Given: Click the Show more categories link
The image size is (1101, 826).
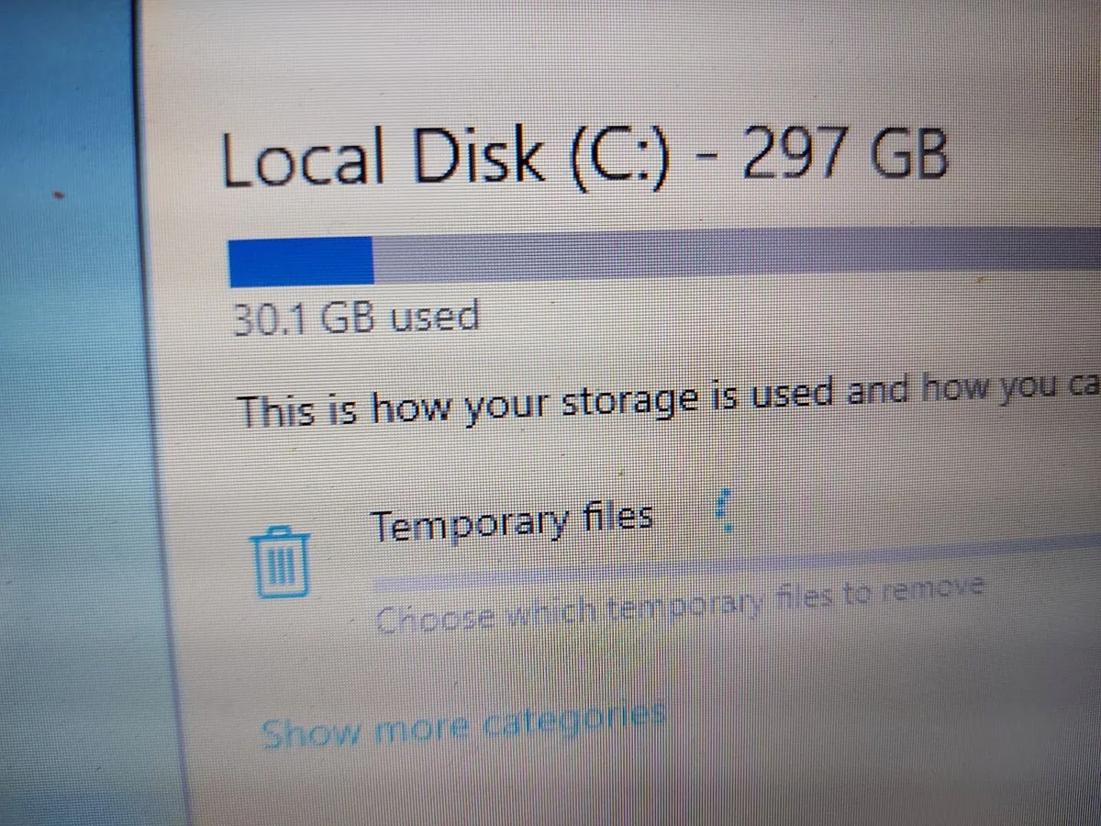Looking at the screenshot, I should (463, 728).
